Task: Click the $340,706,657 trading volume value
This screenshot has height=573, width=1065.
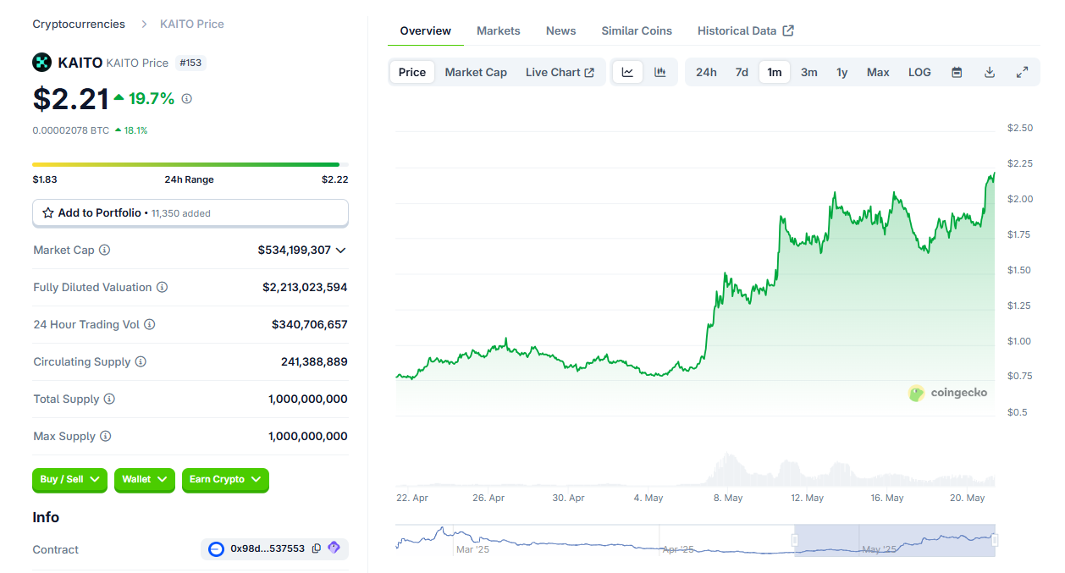Action: (310, 325)
